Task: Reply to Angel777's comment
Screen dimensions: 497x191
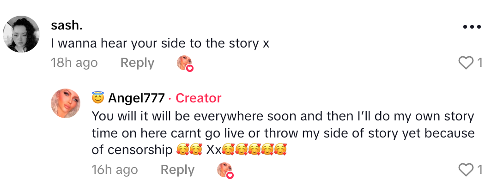Action: [177, 170]
